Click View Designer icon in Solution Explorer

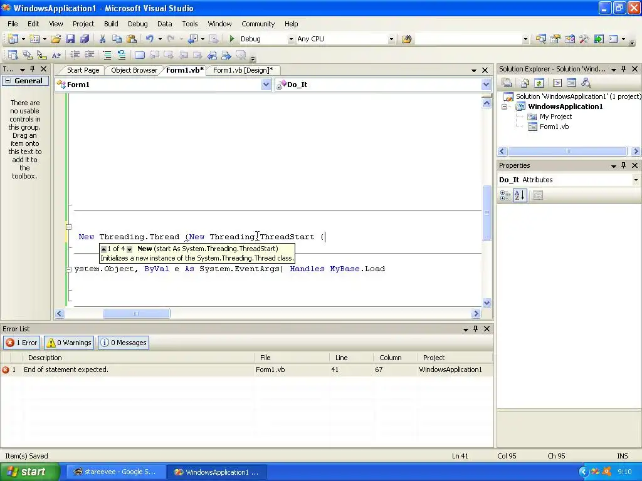pos(571,83)
